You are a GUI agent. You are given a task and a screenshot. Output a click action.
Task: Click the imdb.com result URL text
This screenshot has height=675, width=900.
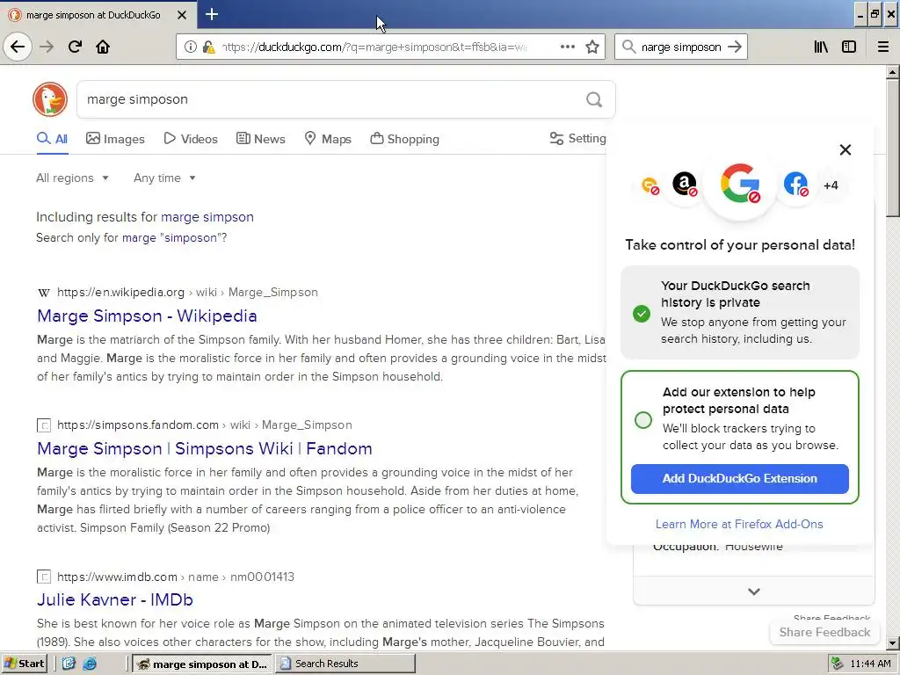tap(176, 577)
